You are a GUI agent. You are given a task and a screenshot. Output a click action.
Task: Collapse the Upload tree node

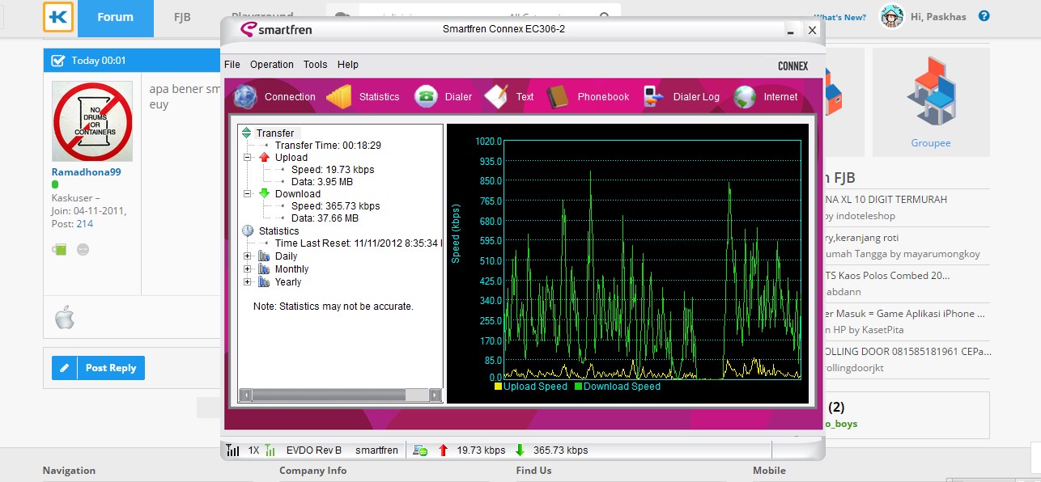[x=248, y=157]
